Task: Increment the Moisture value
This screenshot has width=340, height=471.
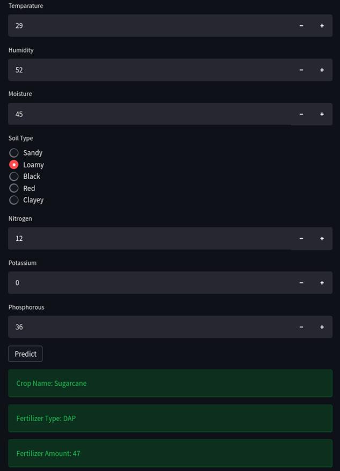Action: point(322,114)
